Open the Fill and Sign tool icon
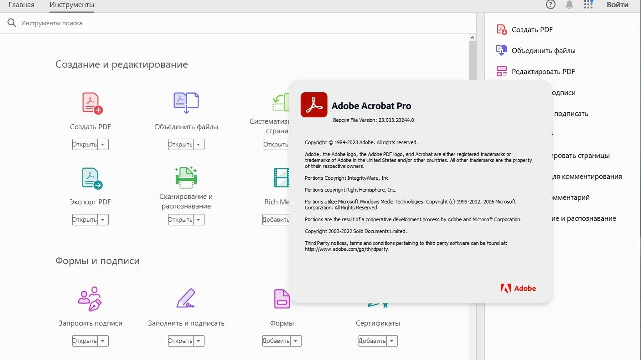641x360 pixels. tap(186, 298)
